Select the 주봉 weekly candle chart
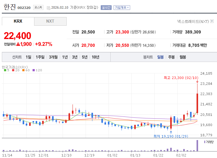Image resolution: width=217 pixels, height=158 pixels. pos(171,57)
